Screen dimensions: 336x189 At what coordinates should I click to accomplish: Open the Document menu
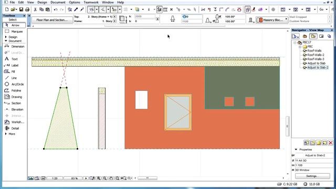pyautogui.click(x=58, y=2)
